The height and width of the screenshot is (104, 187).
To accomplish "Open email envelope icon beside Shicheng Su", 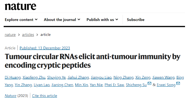I will click(x=149, y=83).
